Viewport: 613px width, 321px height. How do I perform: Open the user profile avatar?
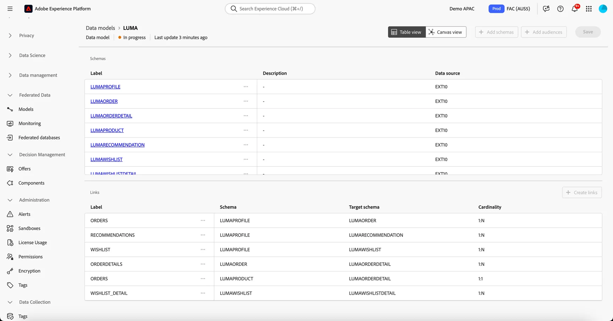(x=603, y=9)
